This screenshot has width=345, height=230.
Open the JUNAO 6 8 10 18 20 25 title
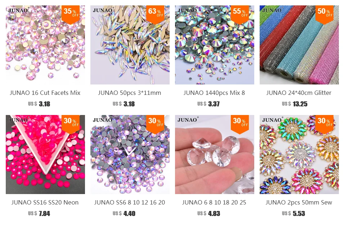click(214, 202)
